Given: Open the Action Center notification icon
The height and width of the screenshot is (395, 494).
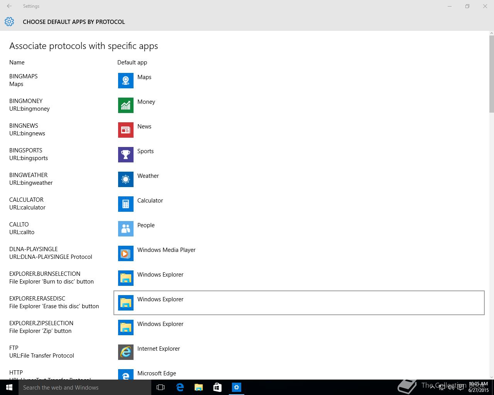Looking at the screenshot, I should [x=460, y=387].
